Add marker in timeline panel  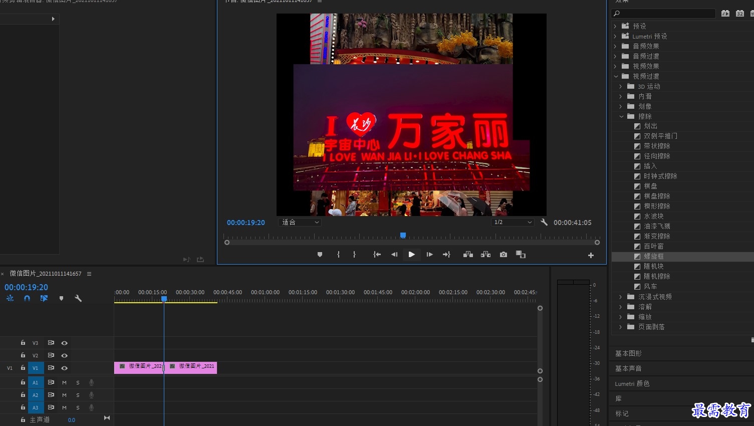pos(61,298)
